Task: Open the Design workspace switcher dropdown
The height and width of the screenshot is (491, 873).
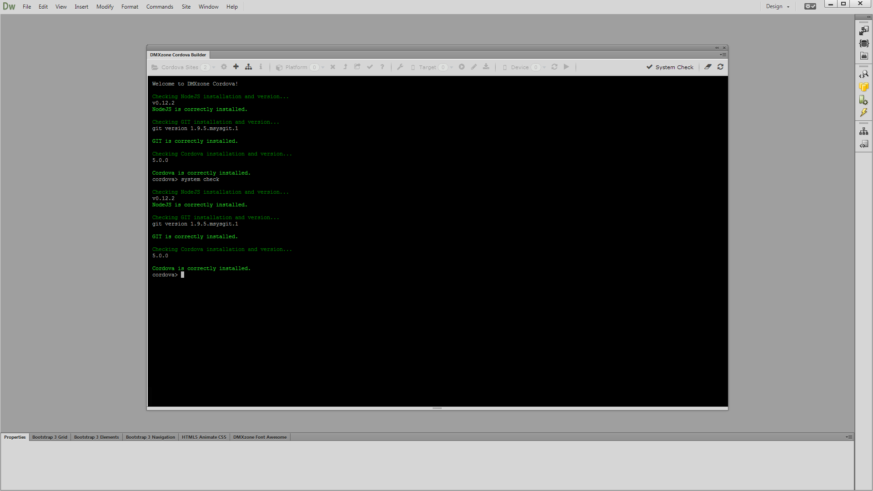Action: 778,6
